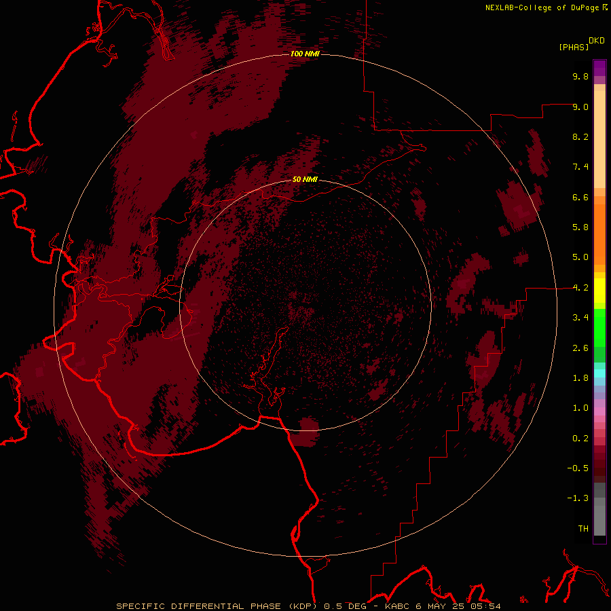Click the bright green segment of the color bar
This screenshot has height=611, width=611.
point(599,328)
